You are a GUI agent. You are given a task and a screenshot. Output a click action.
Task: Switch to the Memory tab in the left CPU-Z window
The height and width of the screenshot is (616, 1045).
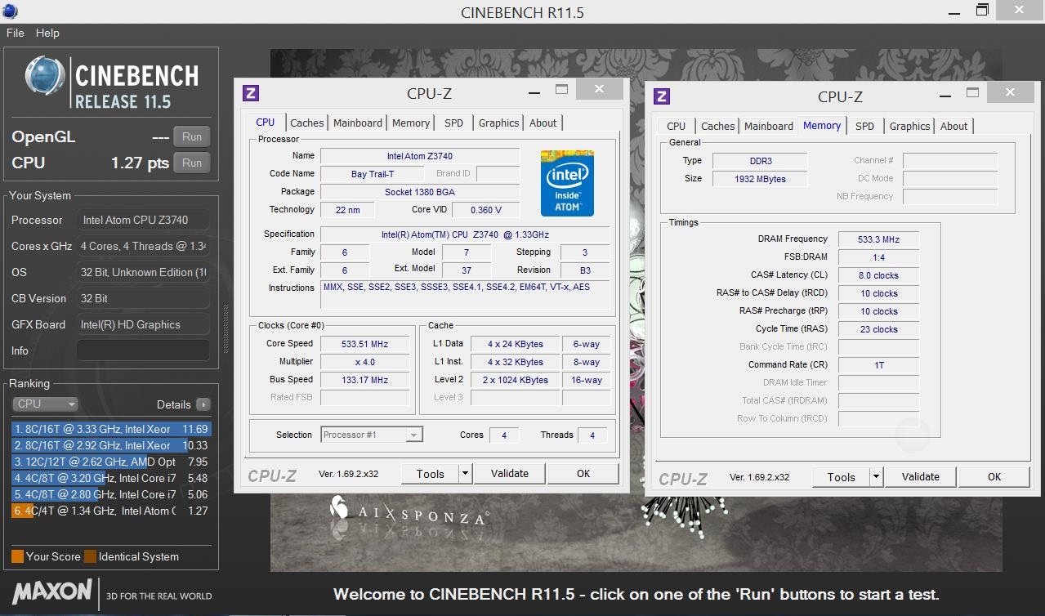[411, 123]
